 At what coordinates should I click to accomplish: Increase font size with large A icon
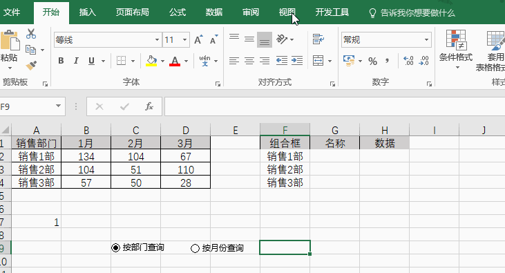198,39
